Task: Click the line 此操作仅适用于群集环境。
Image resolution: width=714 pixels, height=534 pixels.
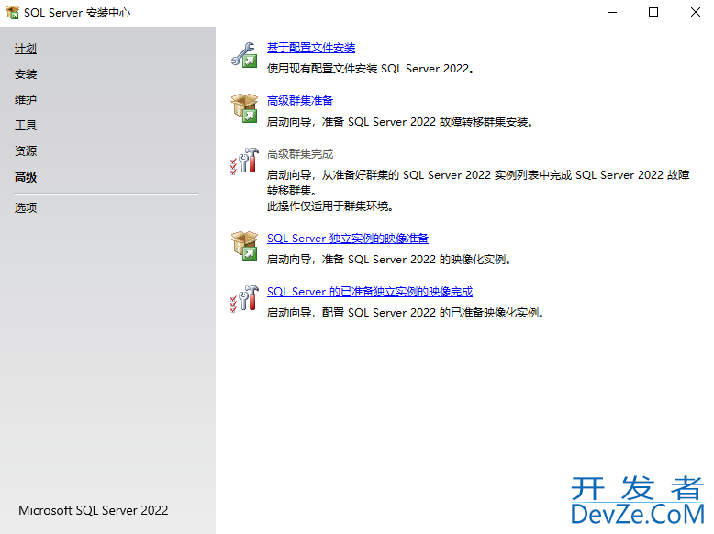Action: 330,206
